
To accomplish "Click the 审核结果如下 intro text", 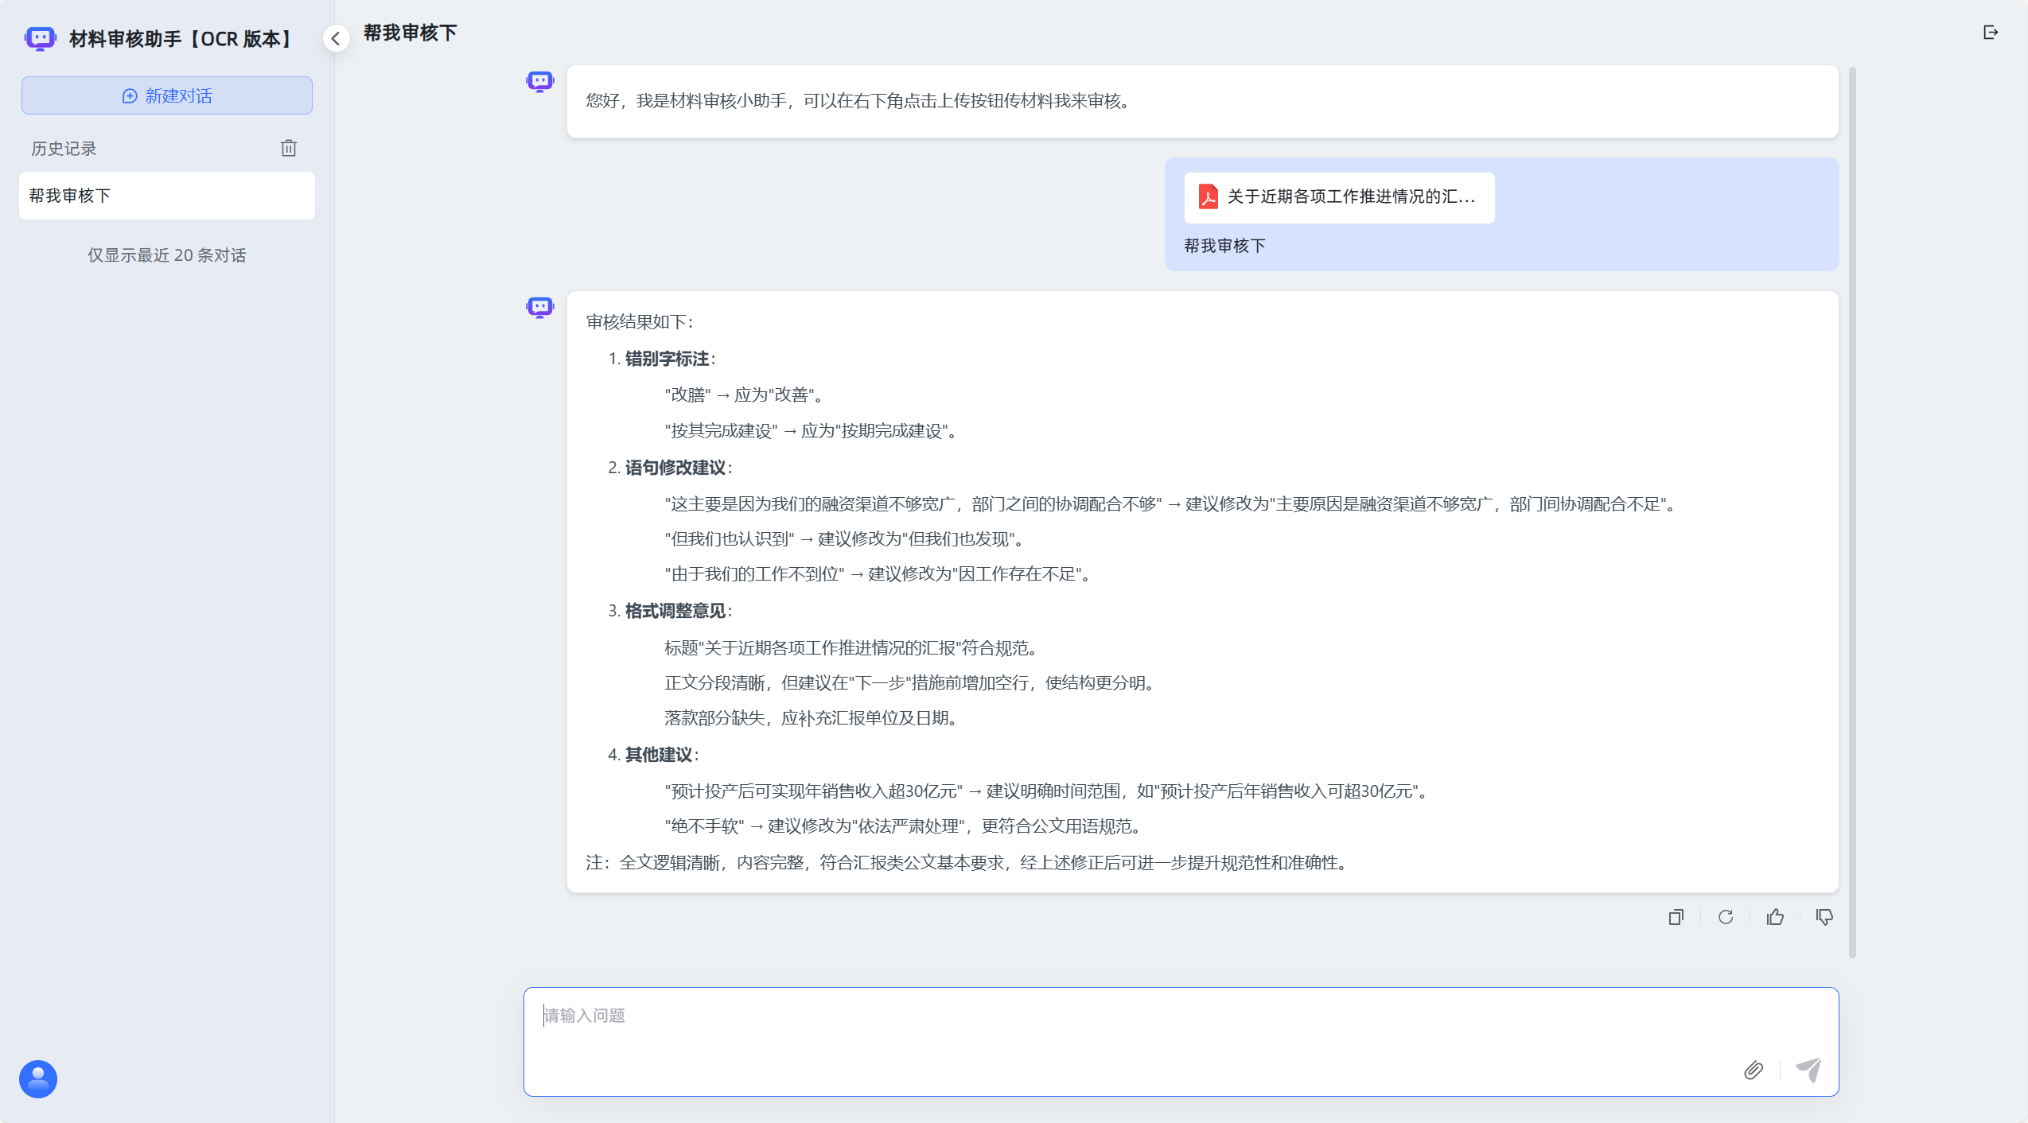I will [x=640, y=322].
